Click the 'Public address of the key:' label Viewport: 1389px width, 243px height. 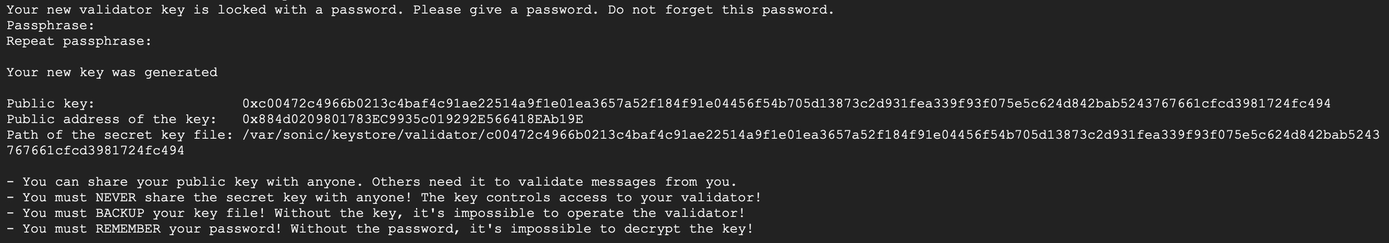pos(112,119)
